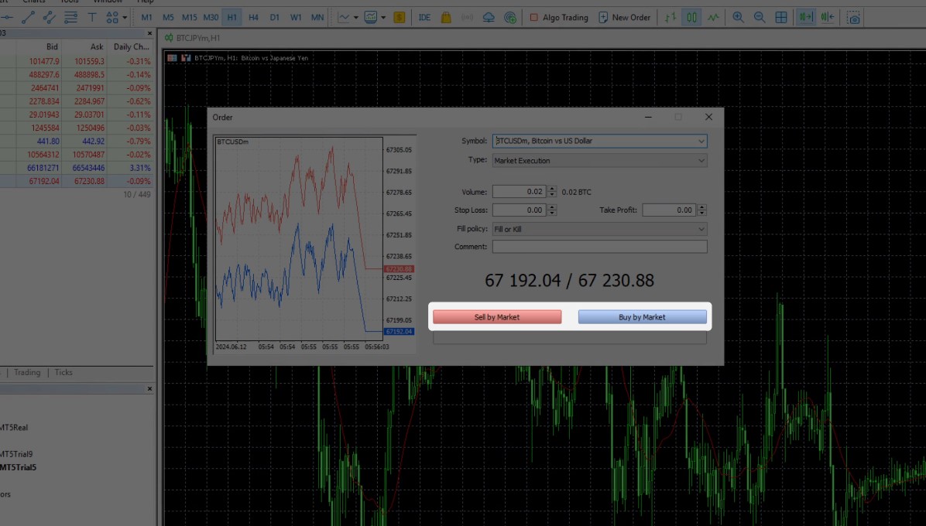This screenshot has width=926, height=526.
Task: Select the M30 timeframe
Action: click(x=211, y=18)
